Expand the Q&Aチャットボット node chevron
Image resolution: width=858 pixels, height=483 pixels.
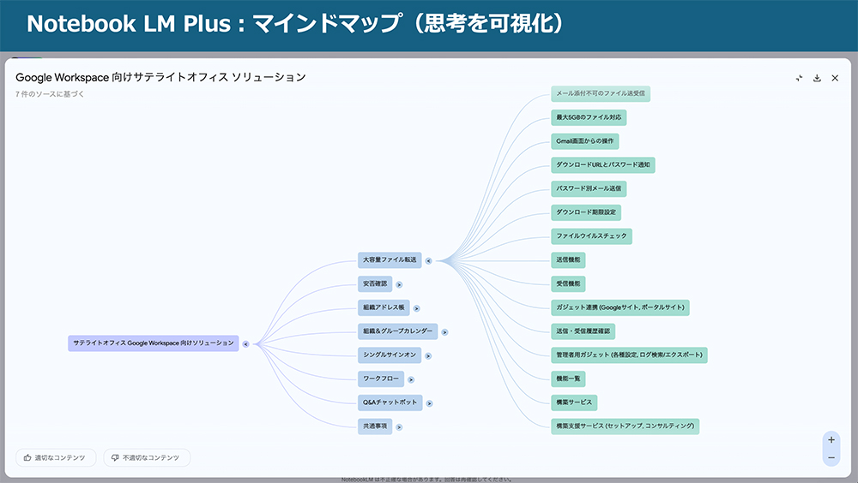[x=429, y=403]
